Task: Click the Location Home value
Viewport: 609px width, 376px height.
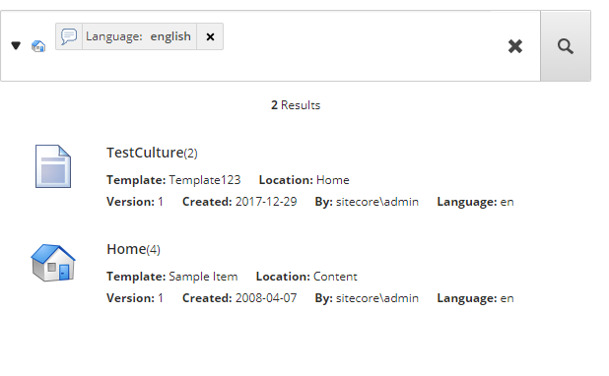Action: click(333, 180)
